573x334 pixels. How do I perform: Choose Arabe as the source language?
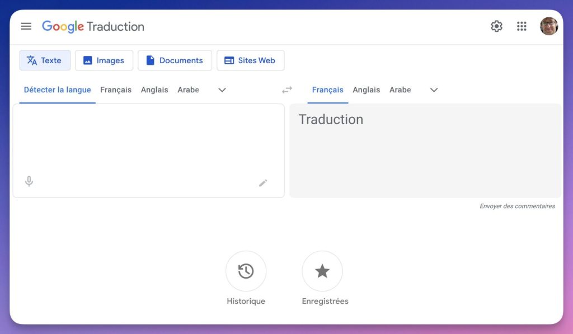(188, 90)
